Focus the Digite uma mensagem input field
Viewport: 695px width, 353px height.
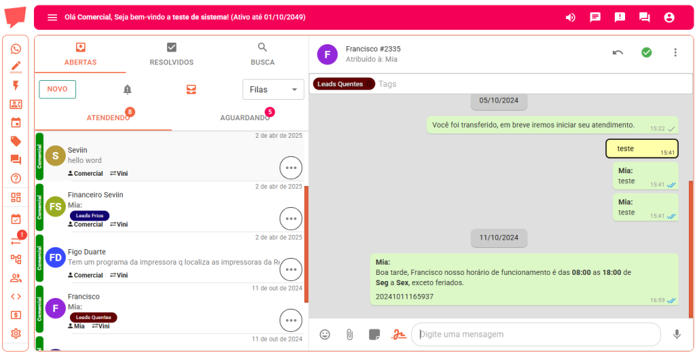tap(536, 334)
